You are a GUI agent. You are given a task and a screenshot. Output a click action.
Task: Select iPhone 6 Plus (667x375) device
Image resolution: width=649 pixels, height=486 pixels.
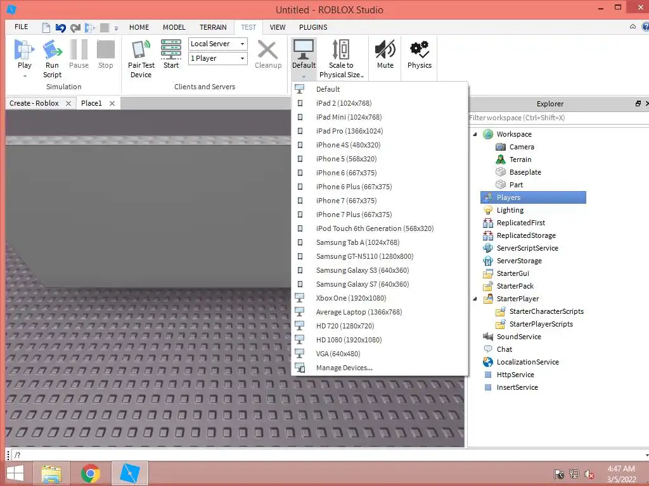tap(380, 187)
